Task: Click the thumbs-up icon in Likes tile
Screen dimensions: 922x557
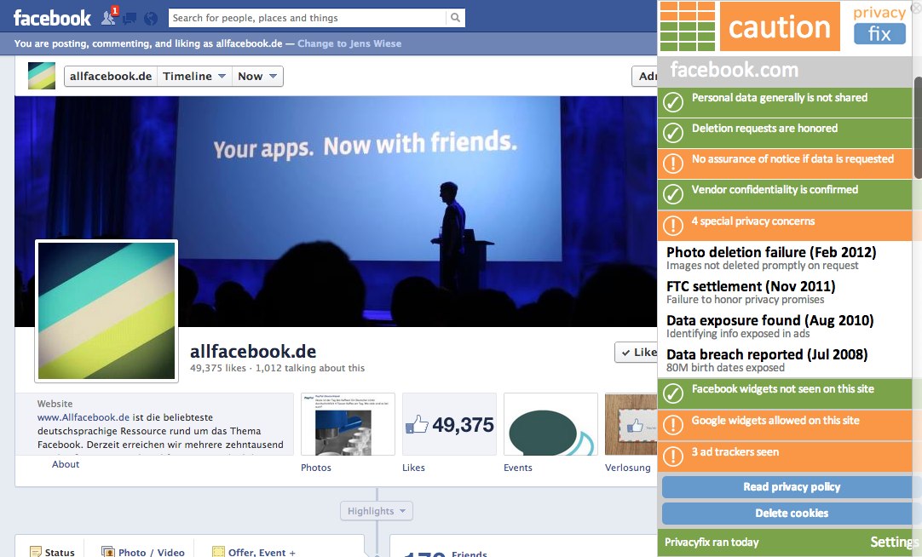Action: [x=417, y=424]
